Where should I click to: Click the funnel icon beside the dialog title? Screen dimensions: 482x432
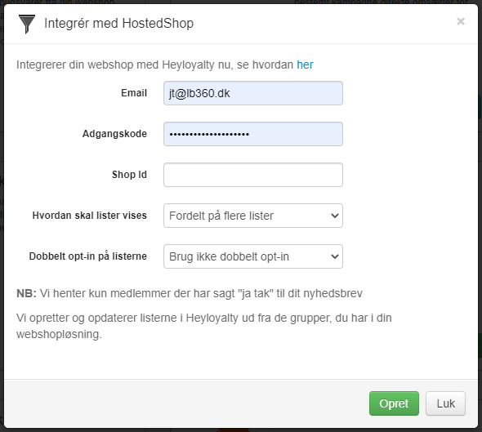(27, 24)
